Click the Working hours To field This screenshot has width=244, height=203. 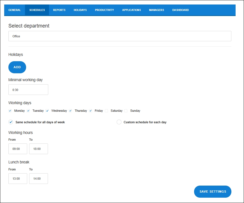click(x=38, y=149)
